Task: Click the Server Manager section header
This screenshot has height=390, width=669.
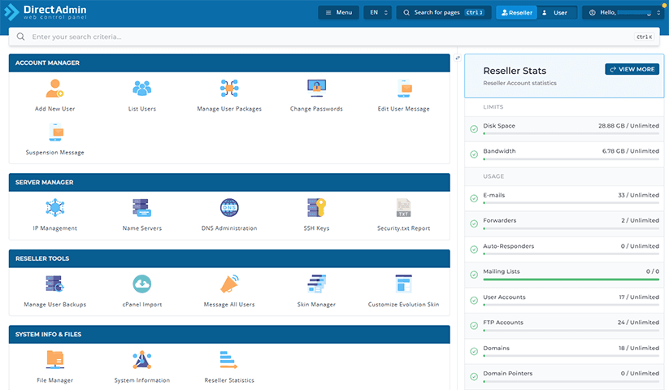Action: coord(229,182)
